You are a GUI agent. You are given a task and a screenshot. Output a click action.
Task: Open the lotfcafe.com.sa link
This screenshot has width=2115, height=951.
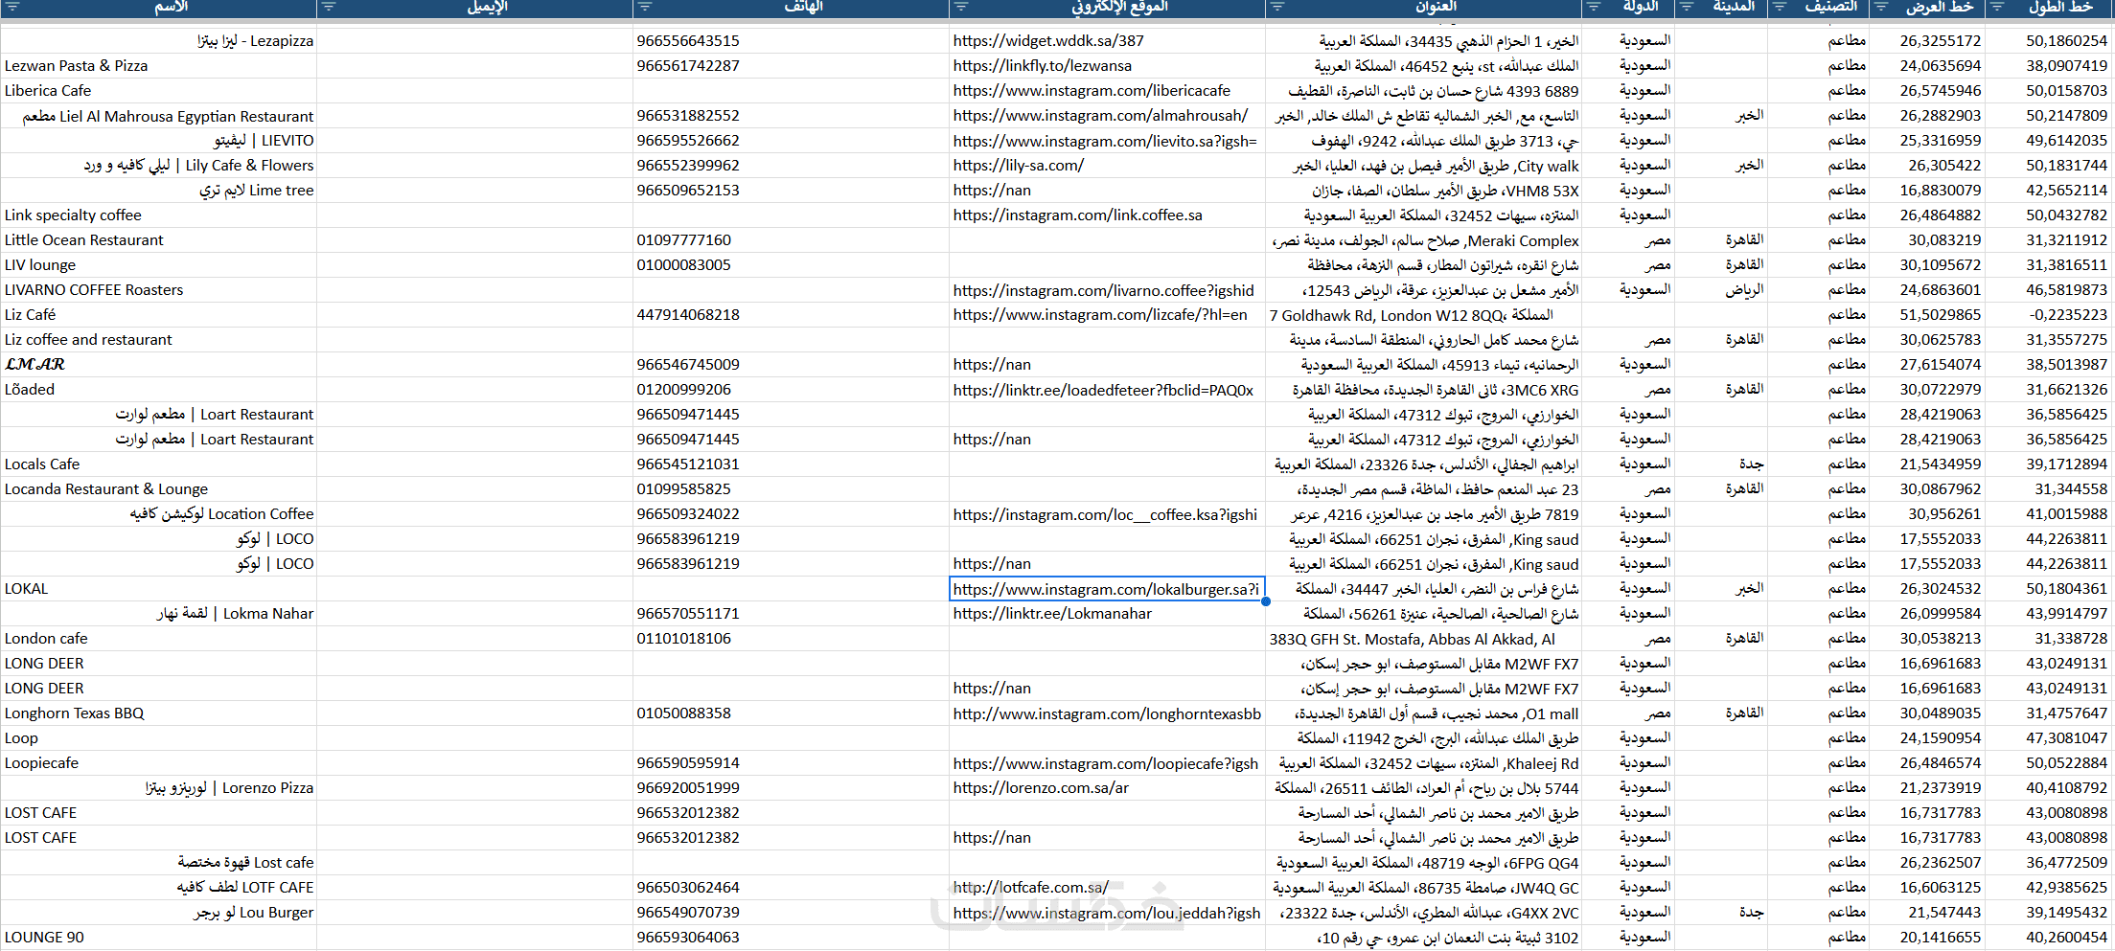pyautogui.click(x=1031, y=888)
